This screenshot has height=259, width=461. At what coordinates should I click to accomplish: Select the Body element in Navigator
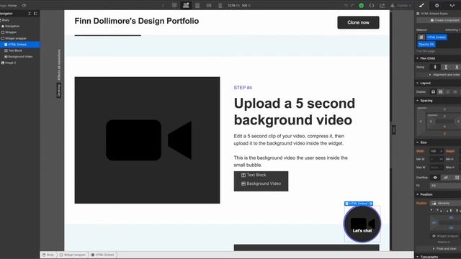click(x=19, y=20)
